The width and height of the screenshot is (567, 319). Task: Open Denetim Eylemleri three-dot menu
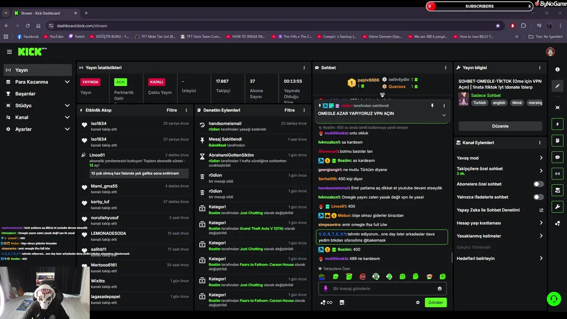point(304,110)
